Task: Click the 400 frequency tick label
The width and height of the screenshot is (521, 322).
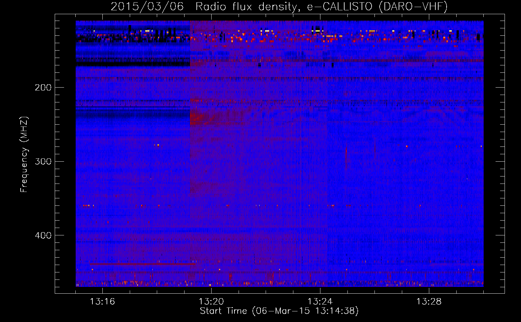Action: point(43,235)
